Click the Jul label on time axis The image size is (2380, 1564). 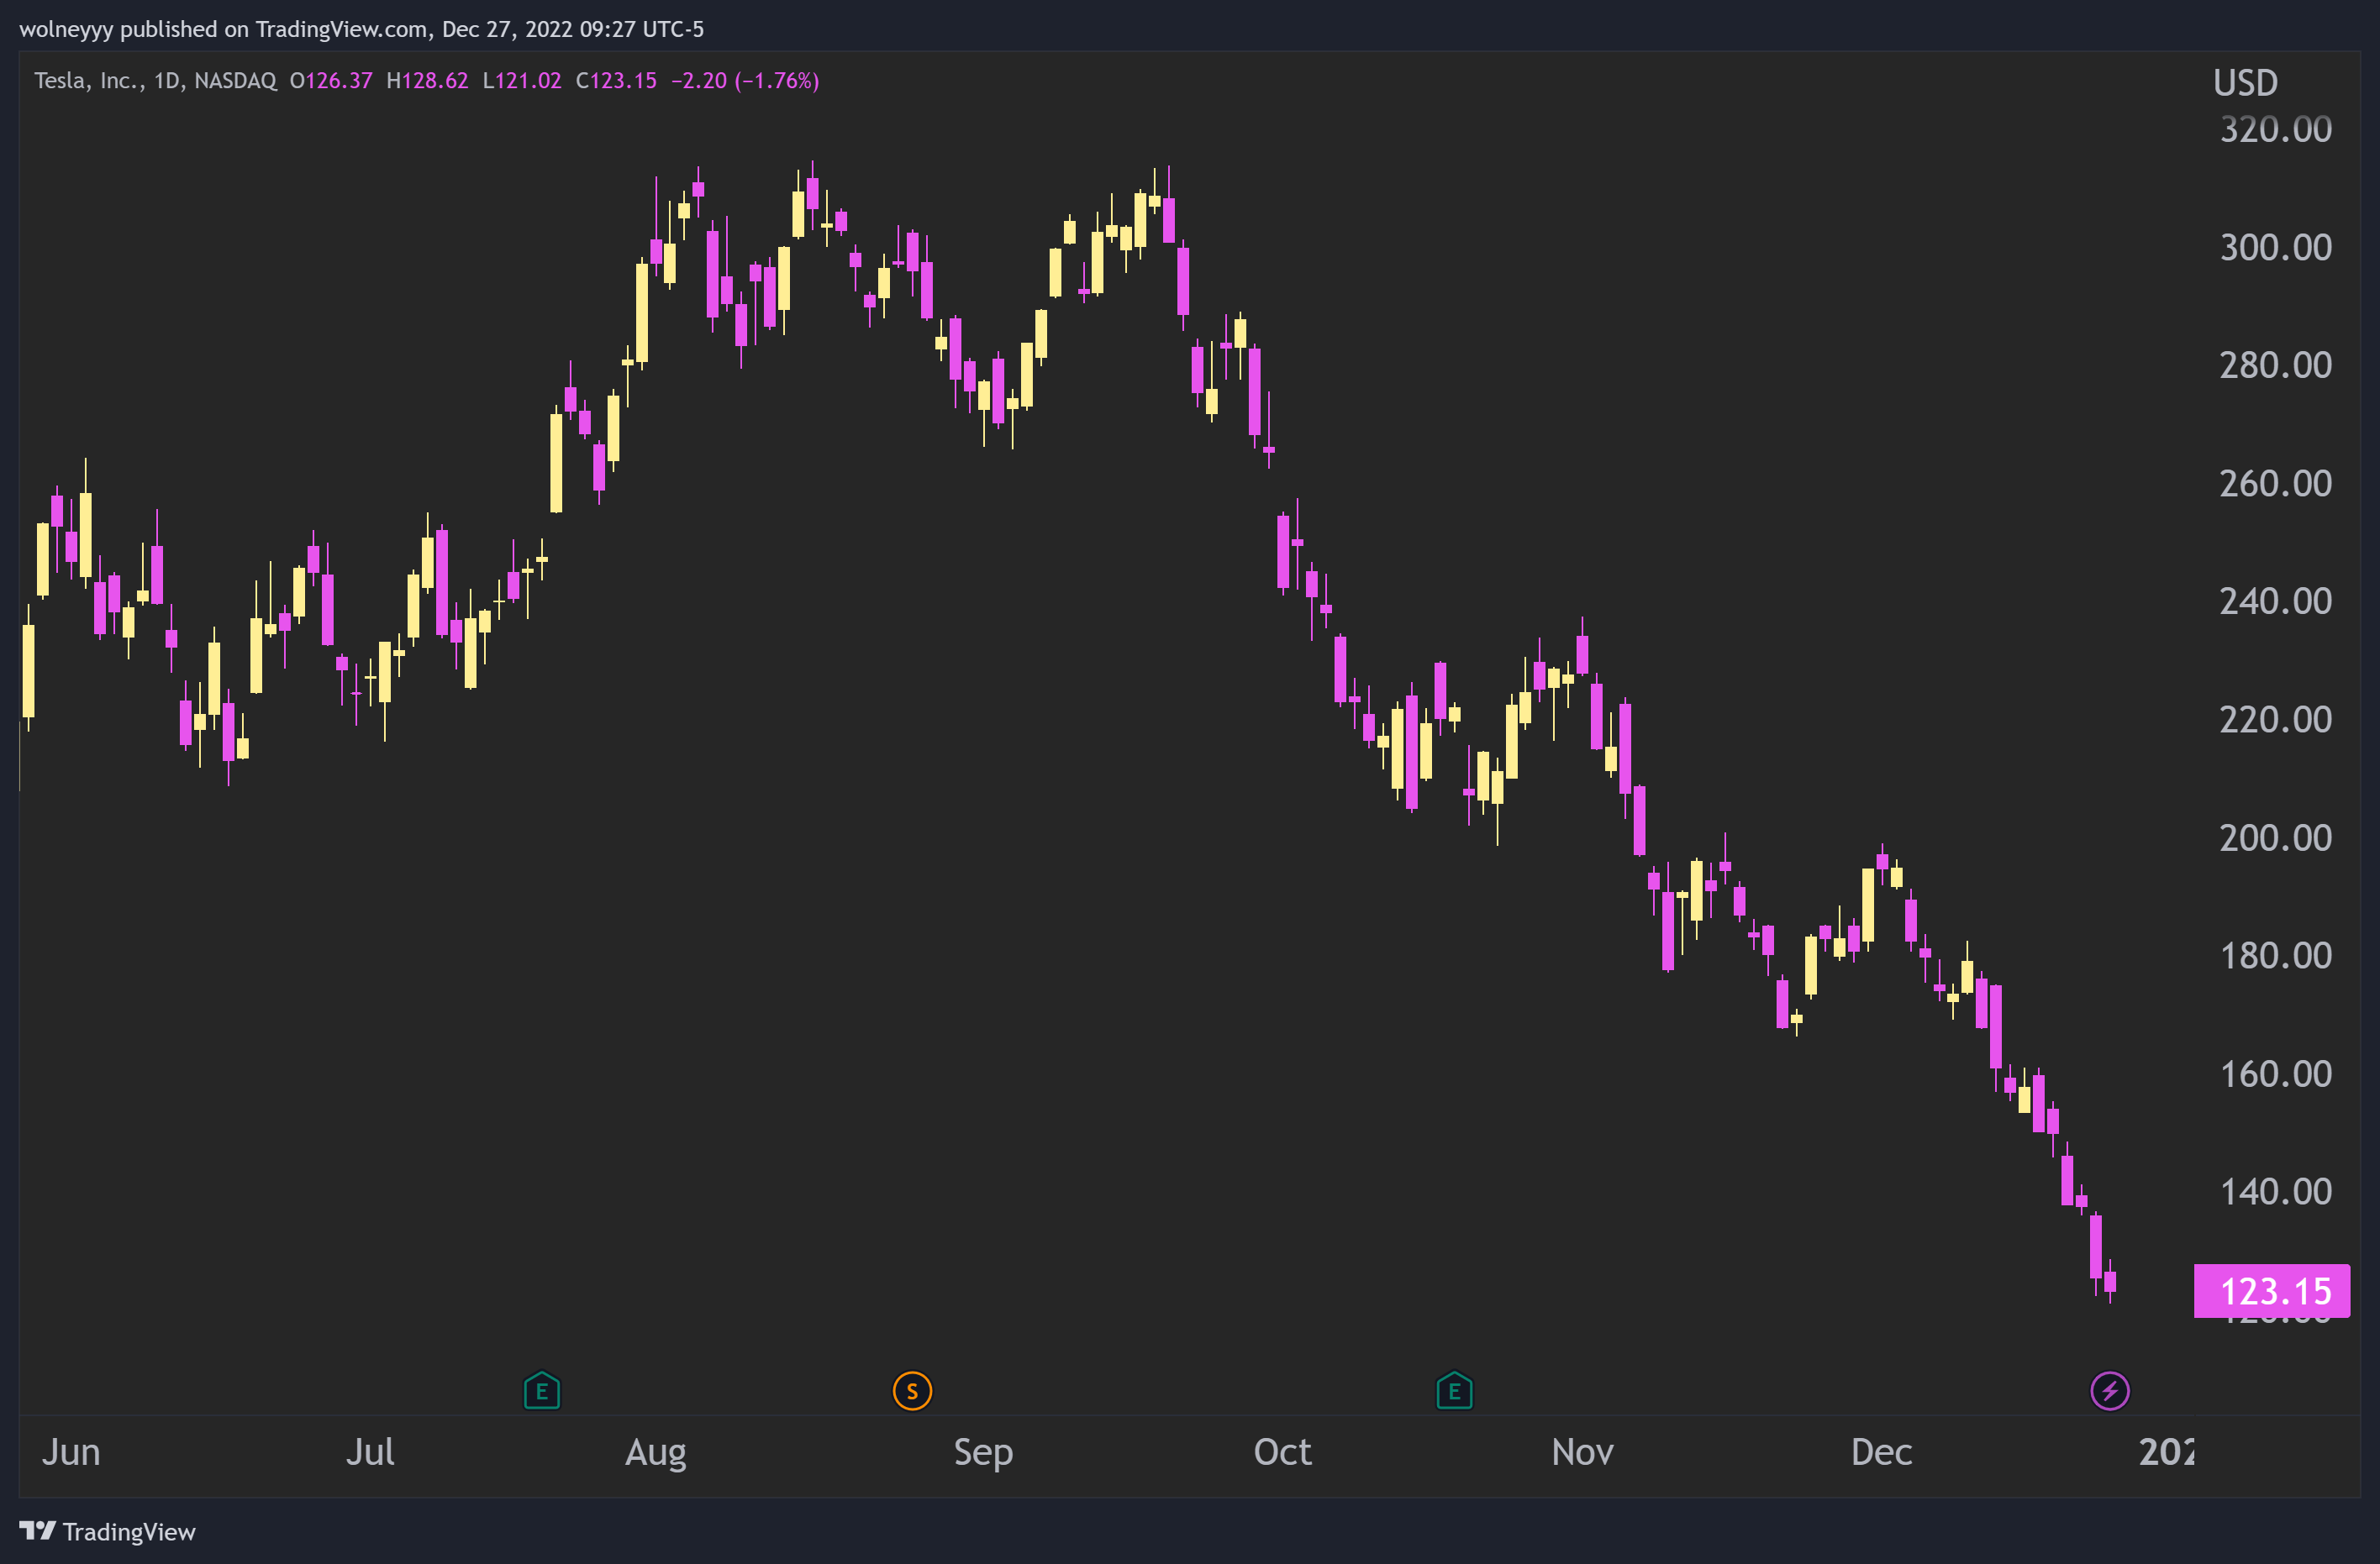tap(370, 1451)
